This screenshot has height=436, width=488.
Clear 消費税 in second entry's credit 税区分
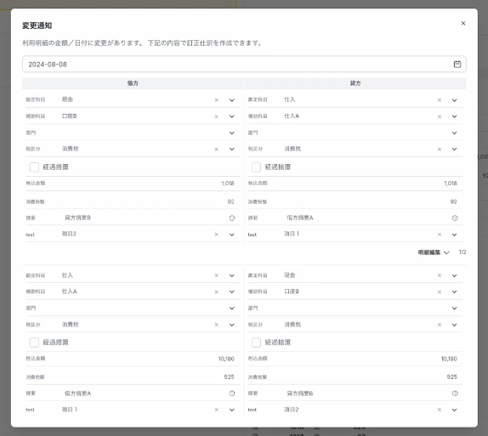pyautogui.click(x=440, y=325)
